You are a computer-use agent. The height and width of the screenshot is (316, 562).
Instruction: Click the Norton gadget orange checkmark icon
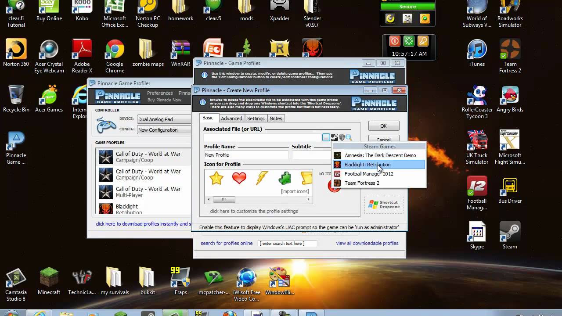coord(425,18)
